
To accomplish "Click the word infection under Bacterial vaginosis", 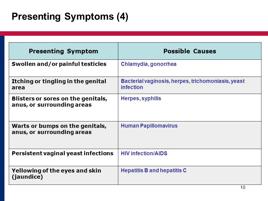I will tap(132, 87).
